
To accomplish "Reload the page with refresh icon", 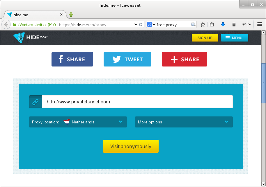I will point(141,25).
